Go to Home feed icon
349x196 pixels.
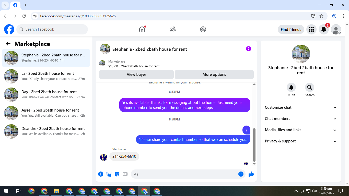[142, 29]
